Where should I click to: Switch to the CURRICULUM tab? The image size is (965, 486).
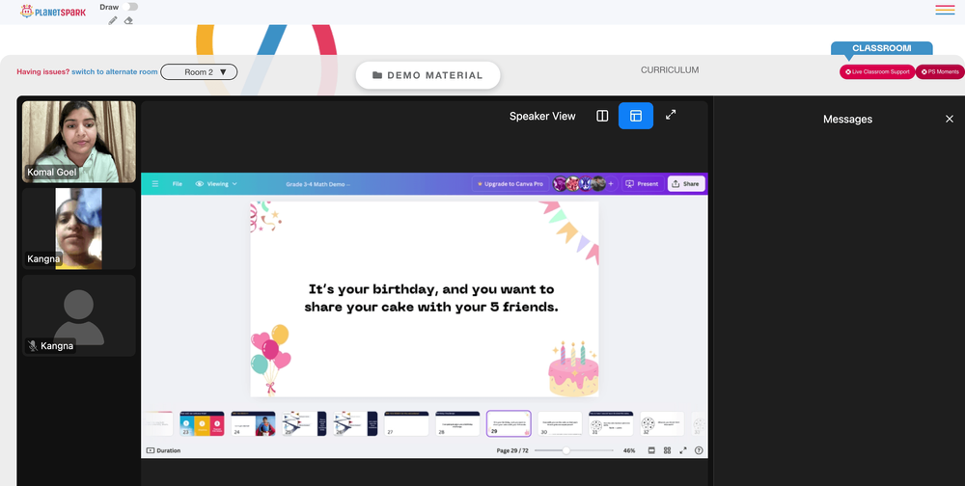click(670, 70)
